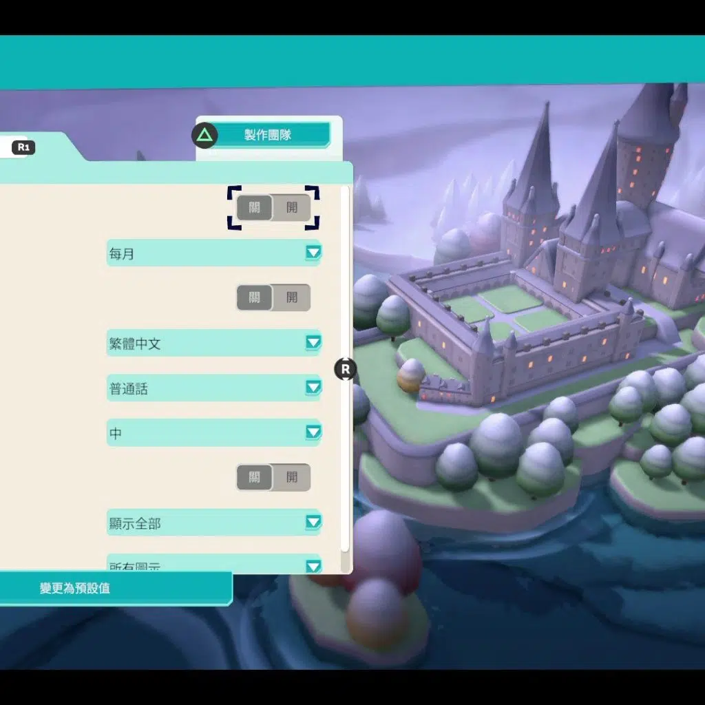Turn the toggle above 顯示全部 to 關
The height and width of the screenshot is (705, 705).
(255, 477)
